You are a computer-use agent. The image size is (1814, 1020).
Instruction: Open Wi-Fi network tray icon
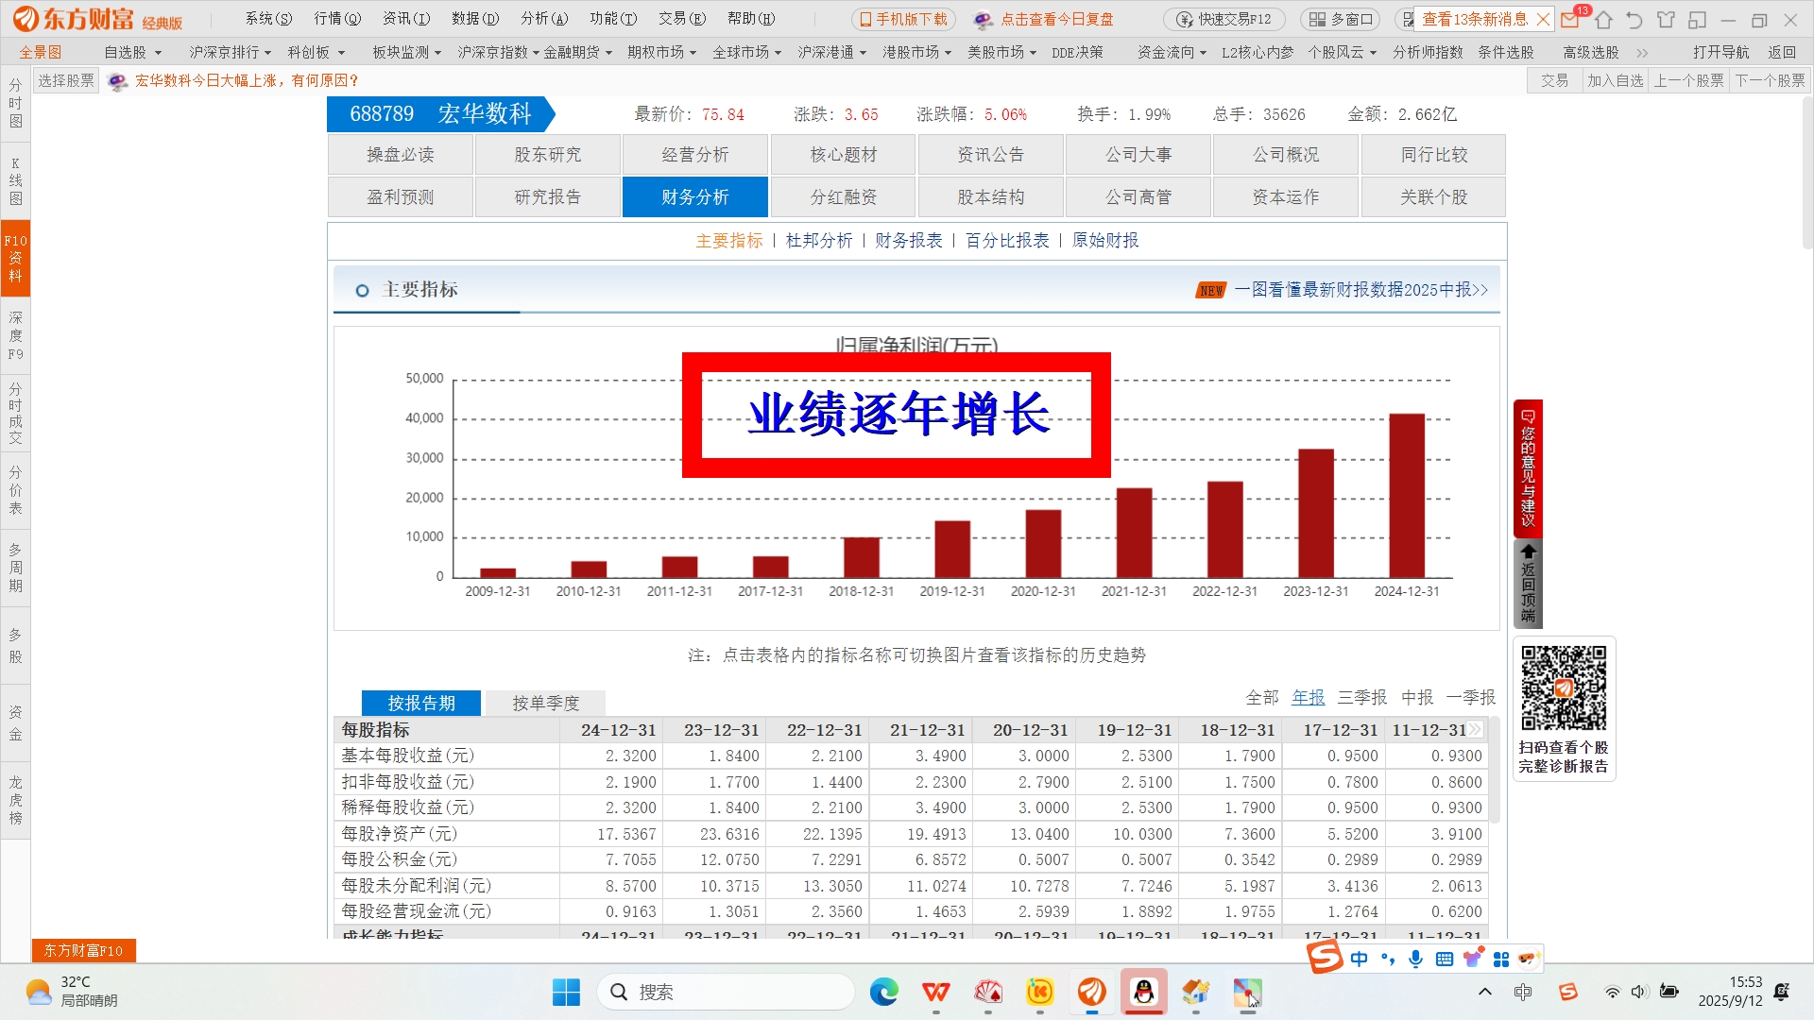coord(1612,992)
